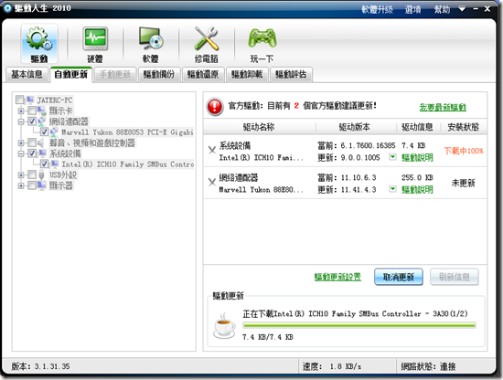
Task: Sort by the 驅動名称 column header
Action: pos(259,127)
